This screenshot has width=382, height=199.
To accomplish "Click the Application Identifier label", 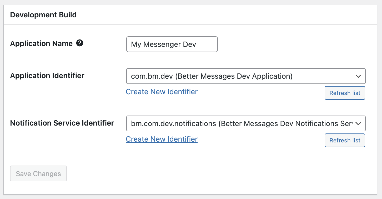I will click(47, 76).
